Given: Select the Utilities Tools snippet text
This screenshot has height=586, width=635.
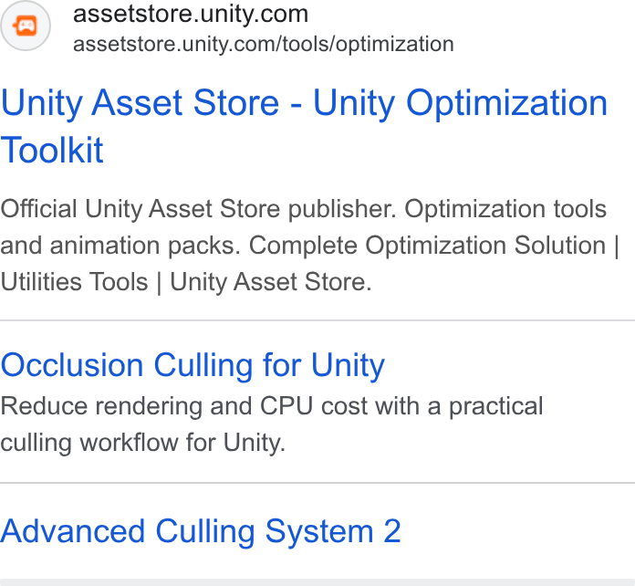Looking at the screenshot, I should click(x=74, y=282).
